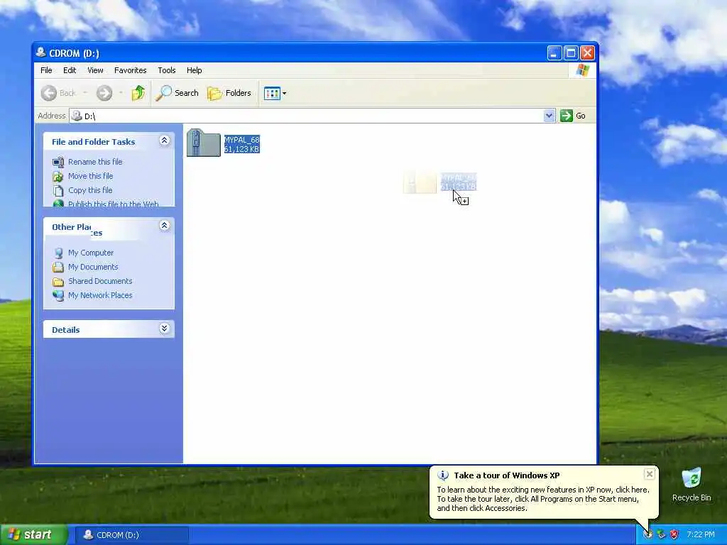Open the Edit menu
Viewport: 727px width, 545px height.
pos(70,70)
